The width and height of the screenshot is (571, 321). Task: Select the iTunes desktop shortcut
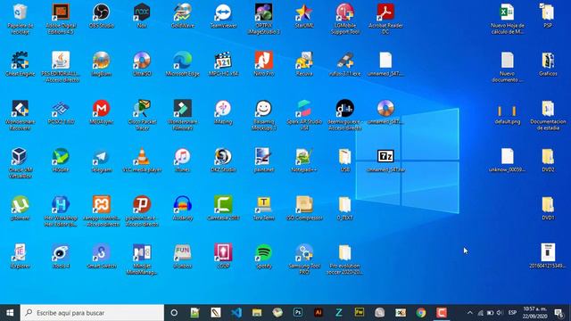point(182,160)
